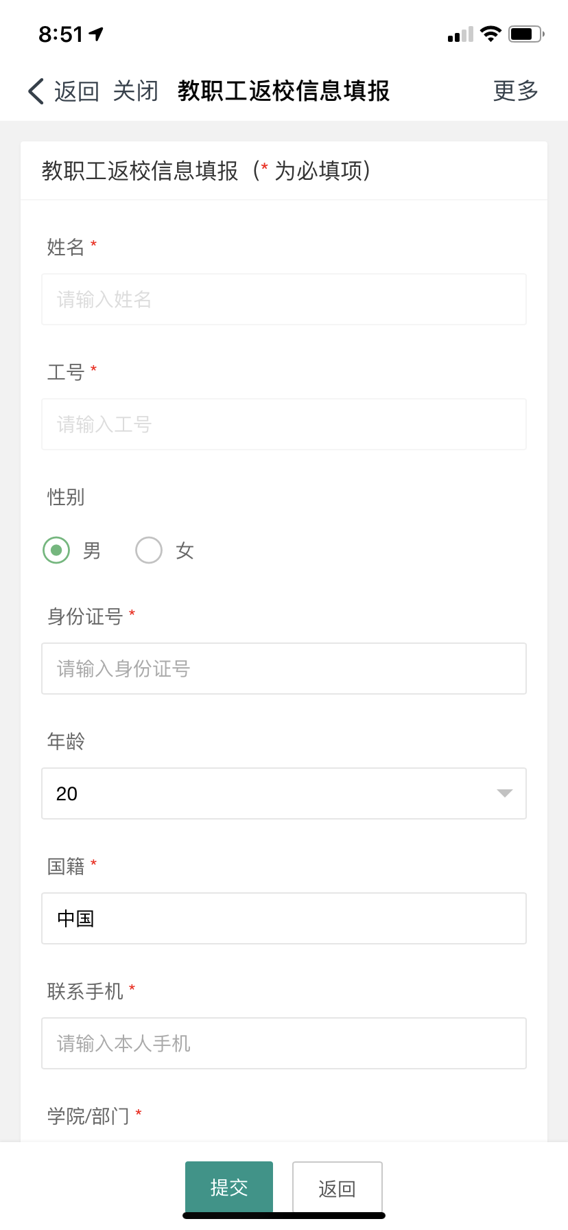The image size is (568, 1230).
Task: Click the 身份证号 input field
Action: 283,669
